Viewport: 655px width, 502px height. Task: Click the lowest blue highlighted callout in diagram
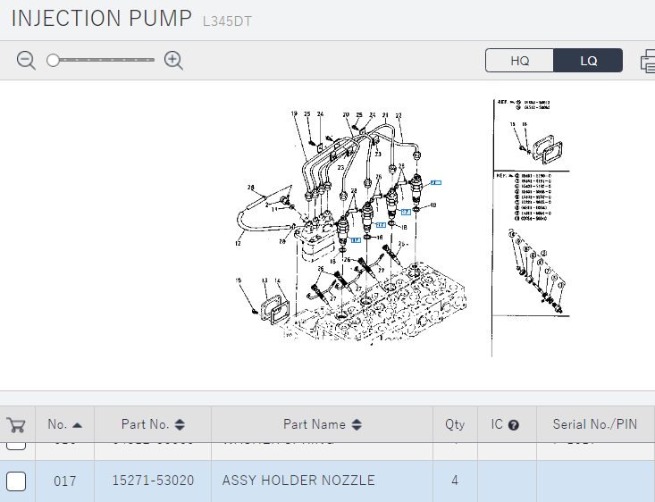pos(355,240)
